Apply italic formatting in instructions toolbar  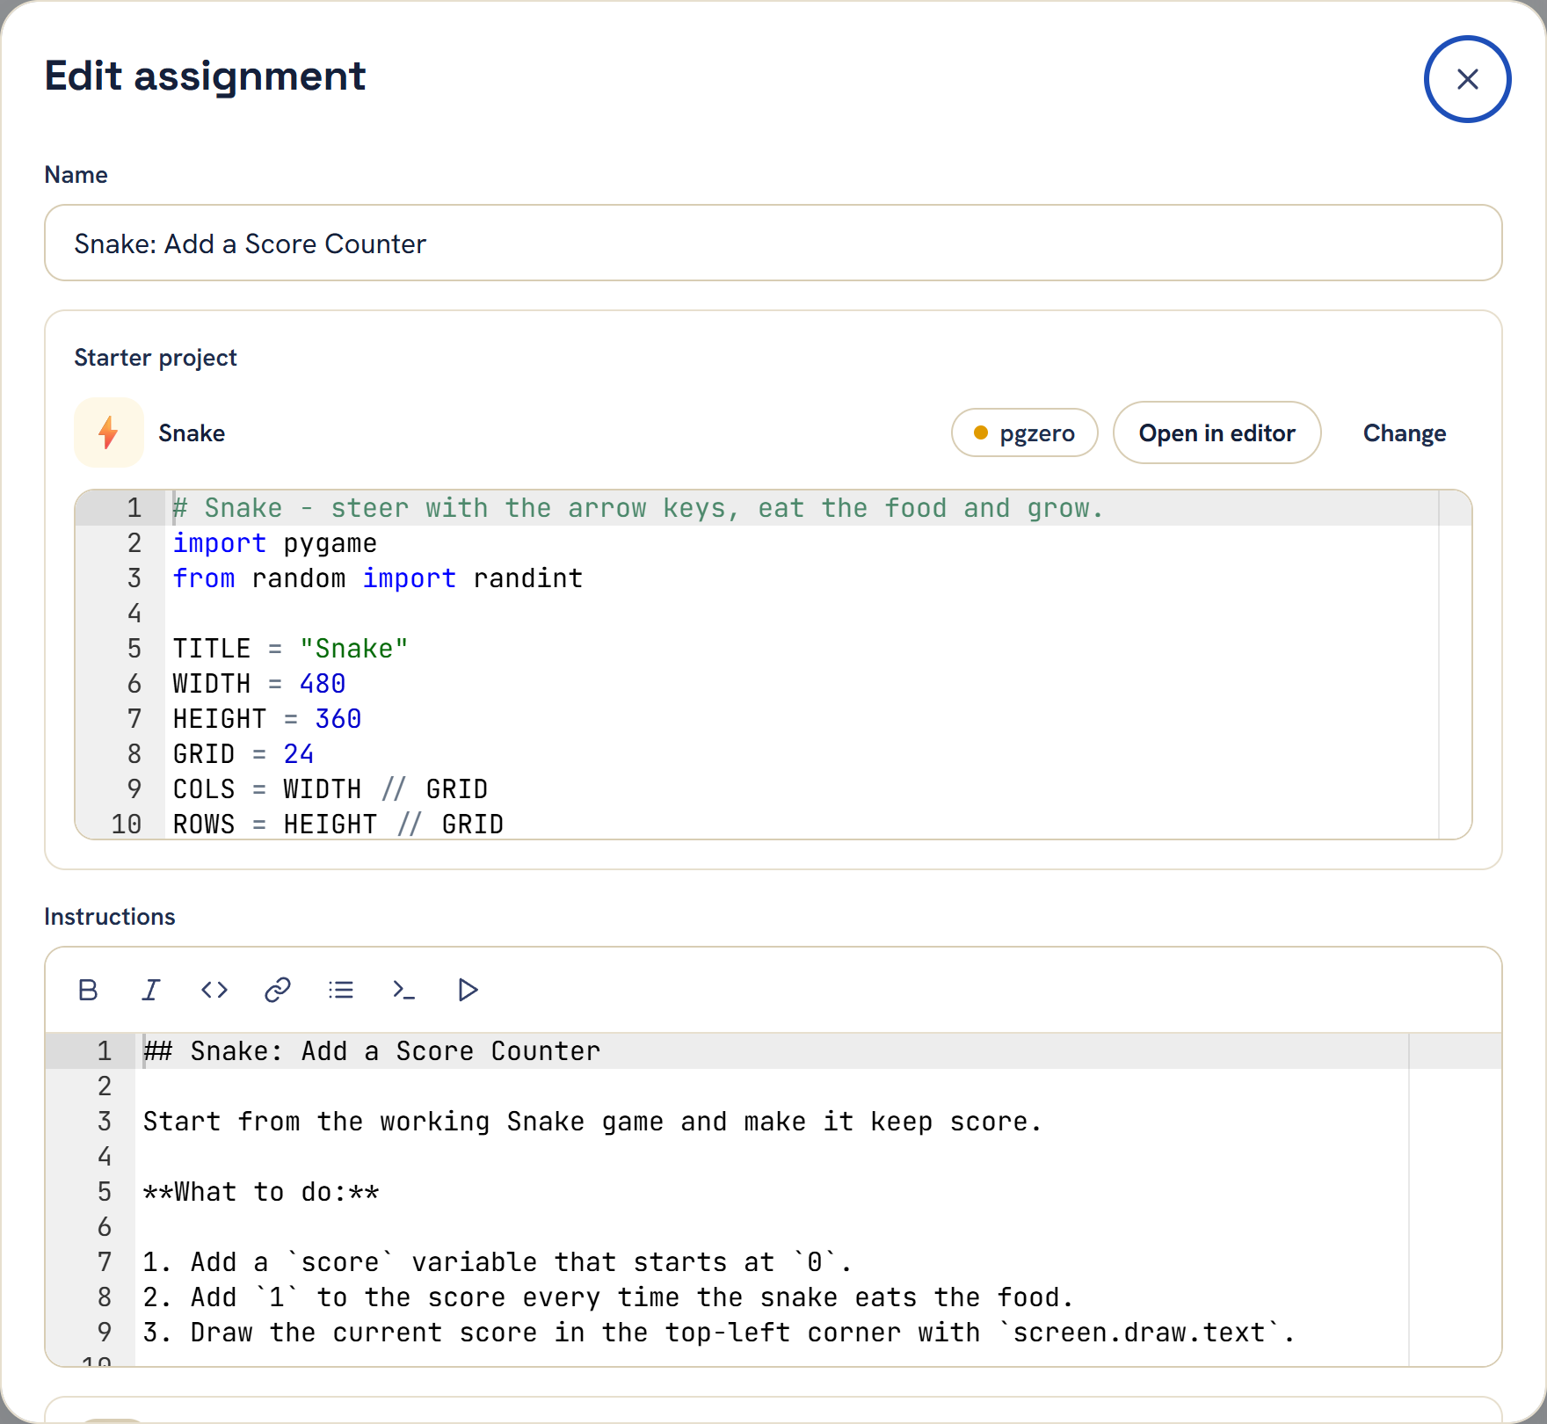(x=151, y=990)
